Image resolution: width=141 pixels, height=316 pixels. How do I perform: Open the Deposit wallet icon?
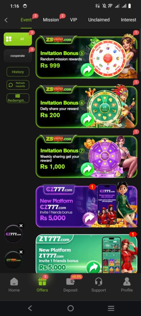[x=70, y=282]
